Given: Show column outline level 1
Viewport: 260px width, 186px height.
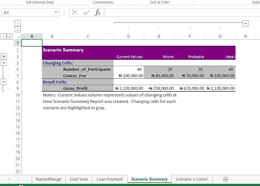Looking at the screenshot, I should coord(17,24).
